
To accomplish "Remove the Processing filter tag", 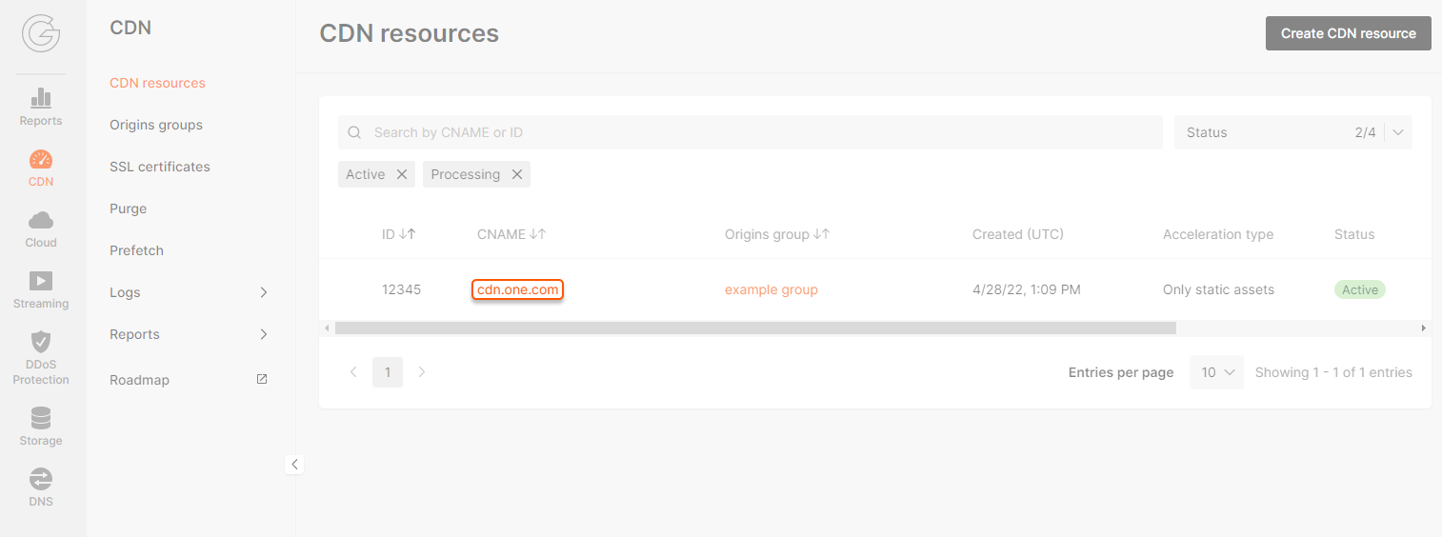I will coord(517,174).
